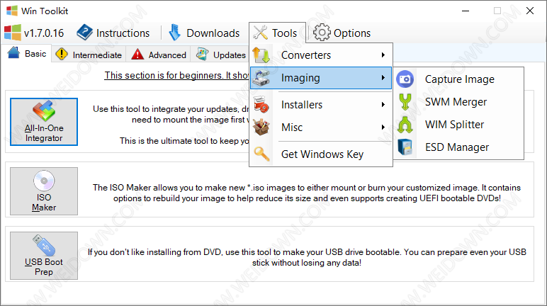Screen dimensions: 547x306
Task: Launch the ISO Maker button
Action: click(x=44, y=191)
